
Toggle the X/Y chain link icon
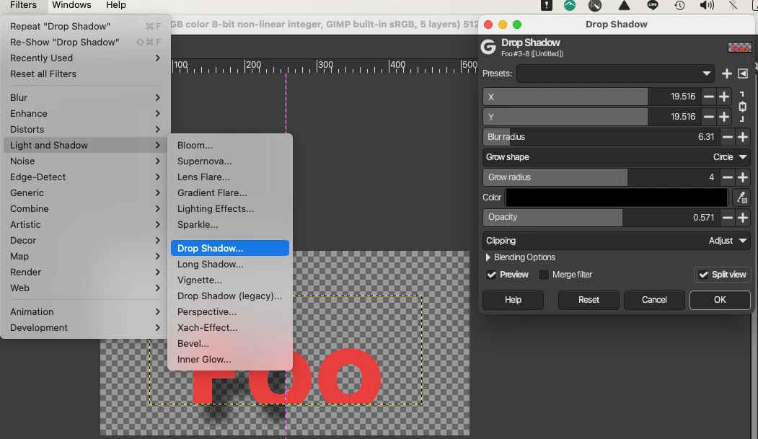[x=743, y=107]
